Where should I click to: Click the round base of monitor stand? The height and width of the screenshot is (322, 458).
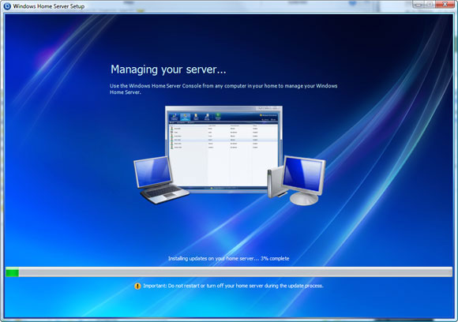click(x=304, y=200)
